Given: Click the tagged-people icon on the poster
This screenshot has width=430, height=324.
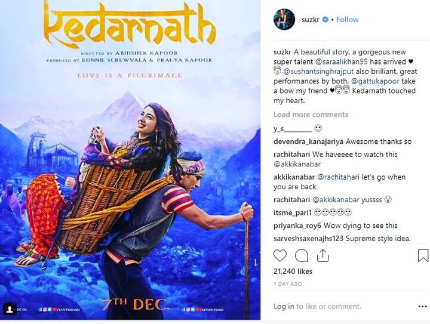Looking at the screenshot, I should (10, 309).
